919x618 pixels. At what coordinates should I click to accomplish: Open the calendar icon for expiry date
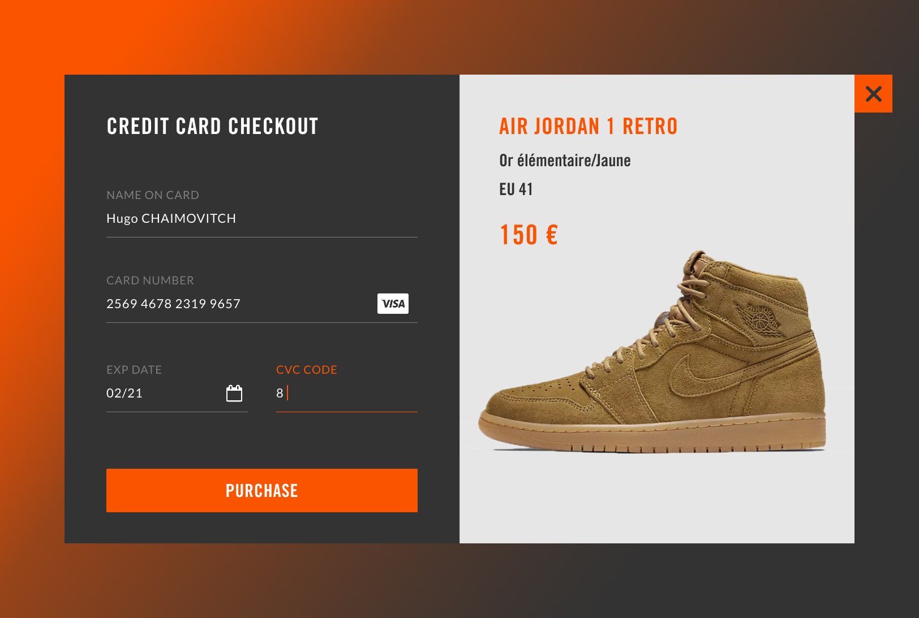click(234, 393)
